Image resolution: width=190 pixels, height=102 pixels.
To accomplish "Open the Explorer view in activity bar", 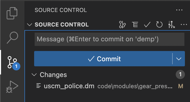I will point(12,13).
